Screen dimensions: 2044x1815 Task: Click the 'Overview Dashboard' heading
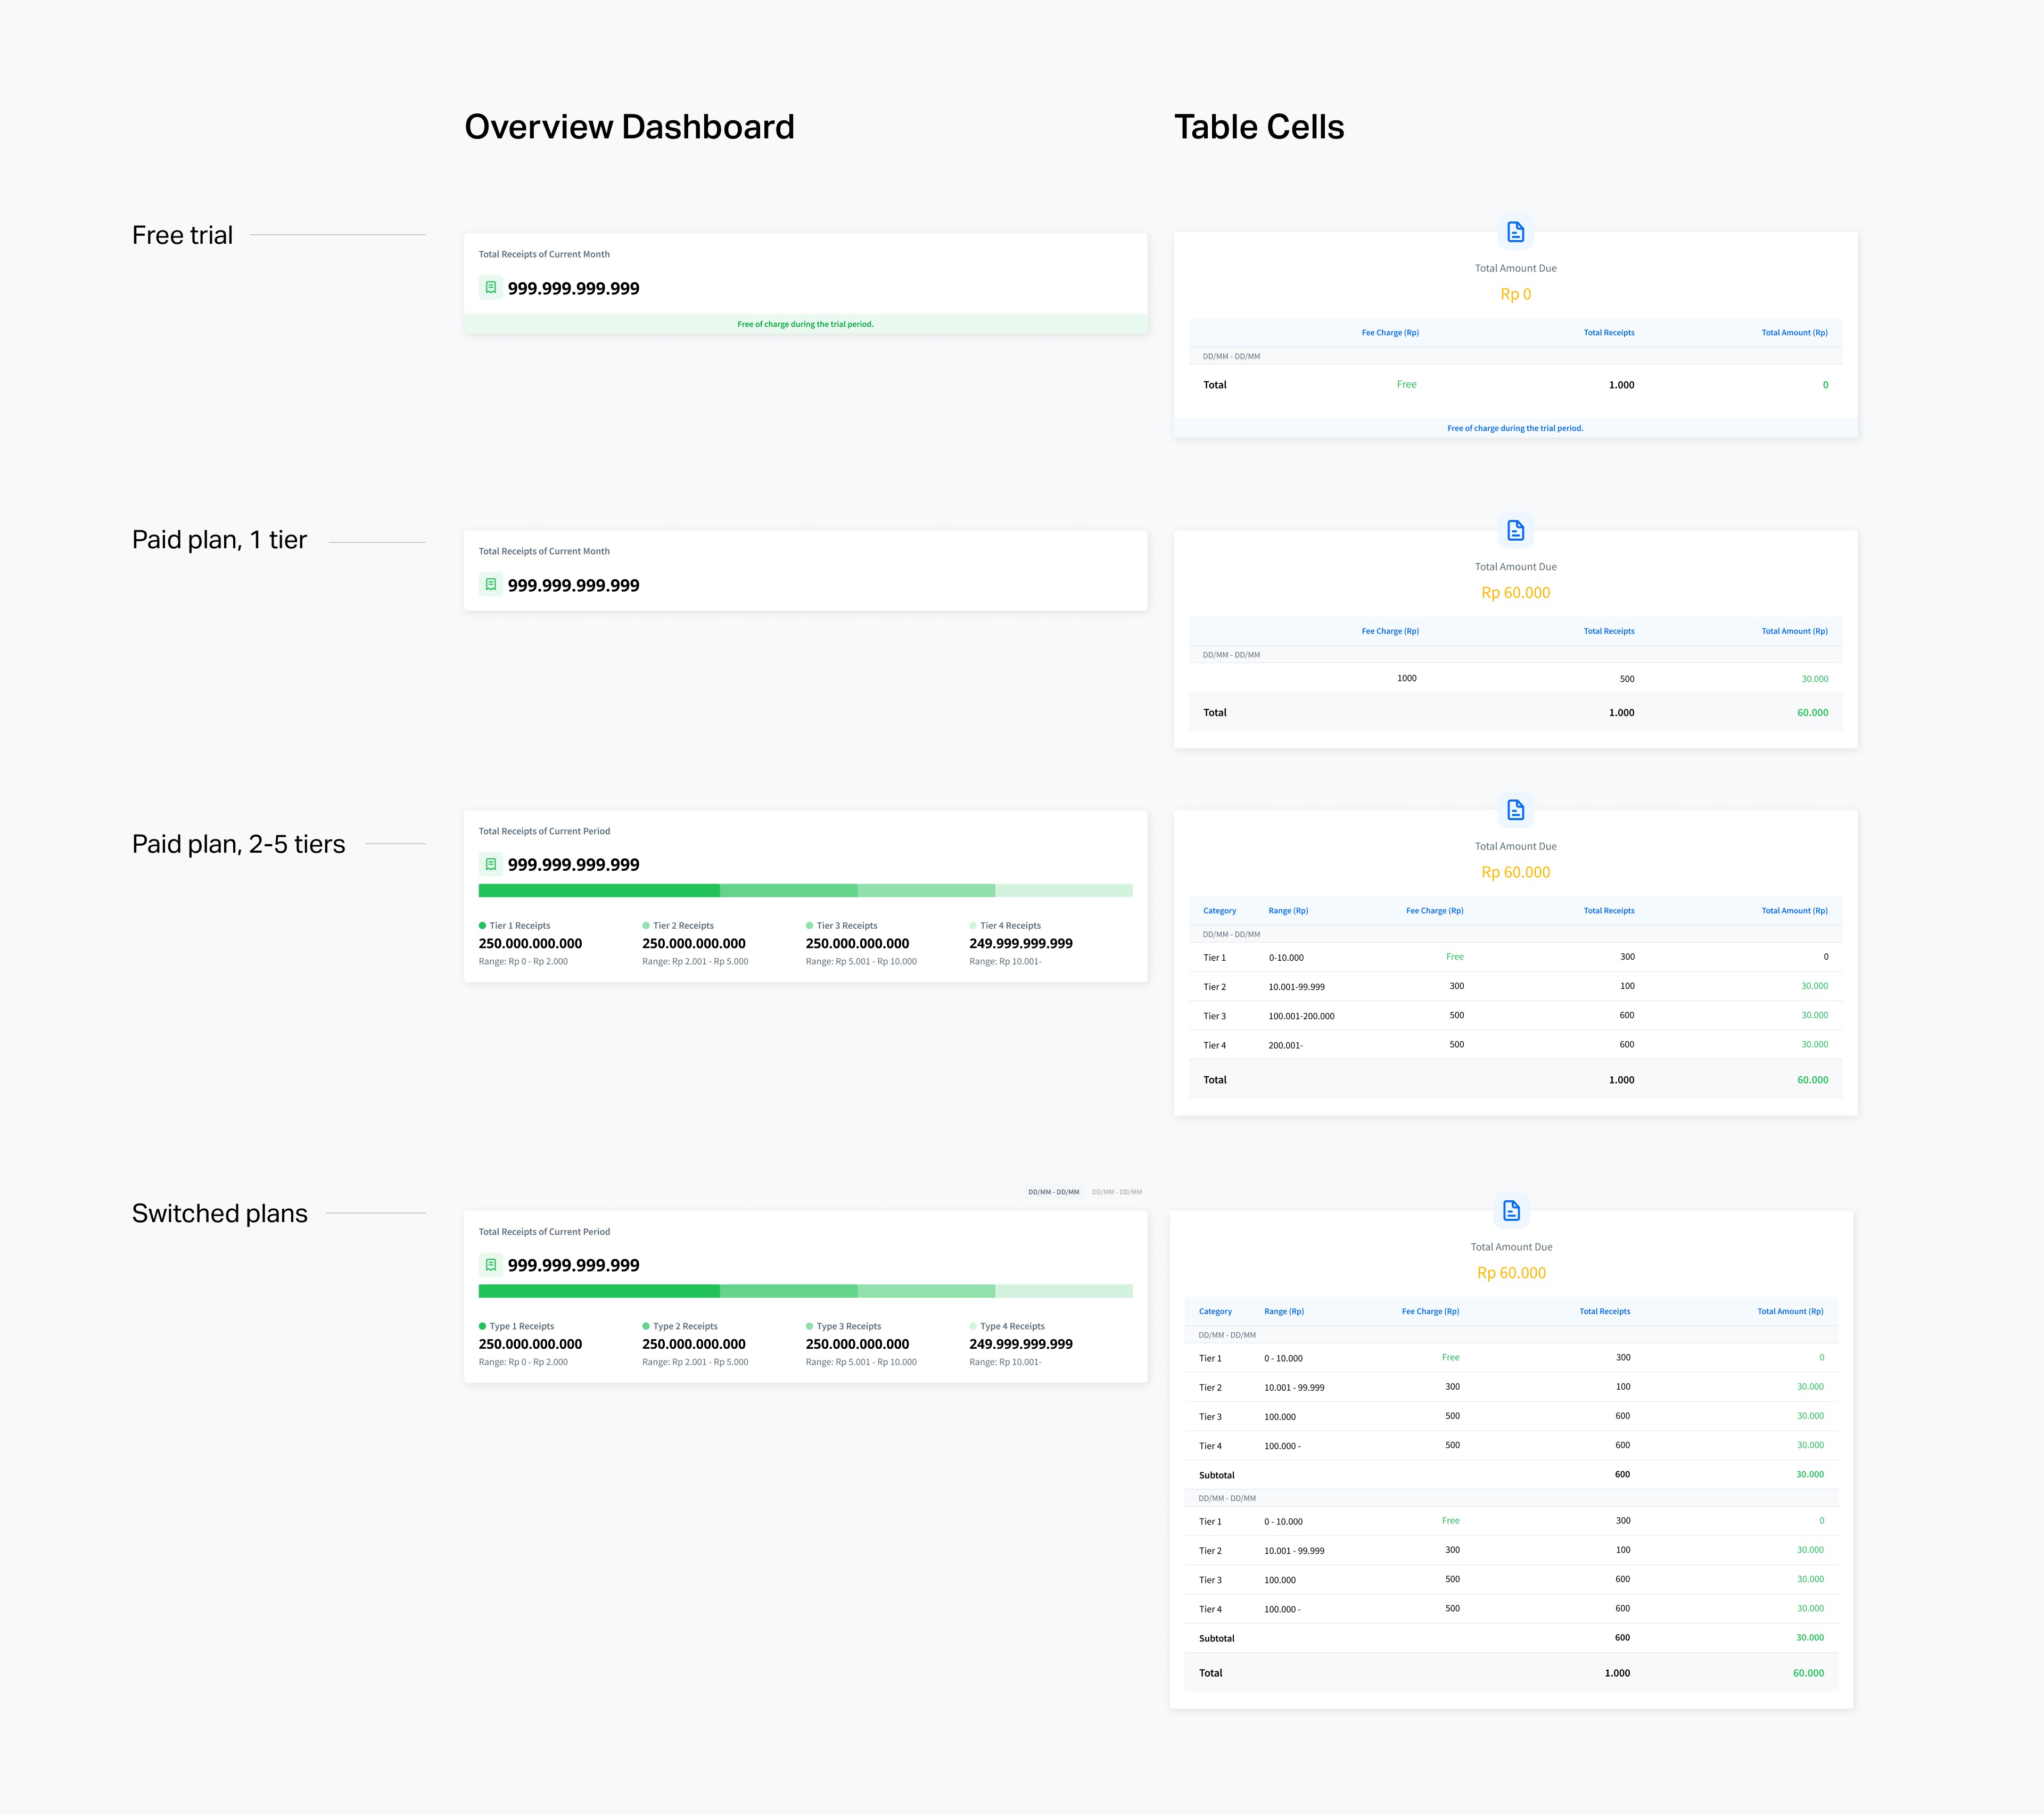(629, 127)
